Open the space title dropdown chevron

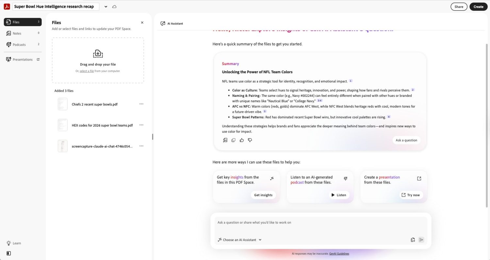(106, 7)
